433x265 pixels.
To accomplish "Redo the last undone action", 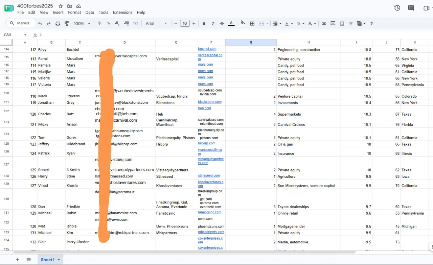I will click(x=49, y=23).
